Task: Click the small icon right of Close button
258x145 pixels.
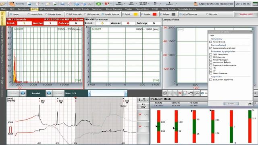Action: point(250,104)
